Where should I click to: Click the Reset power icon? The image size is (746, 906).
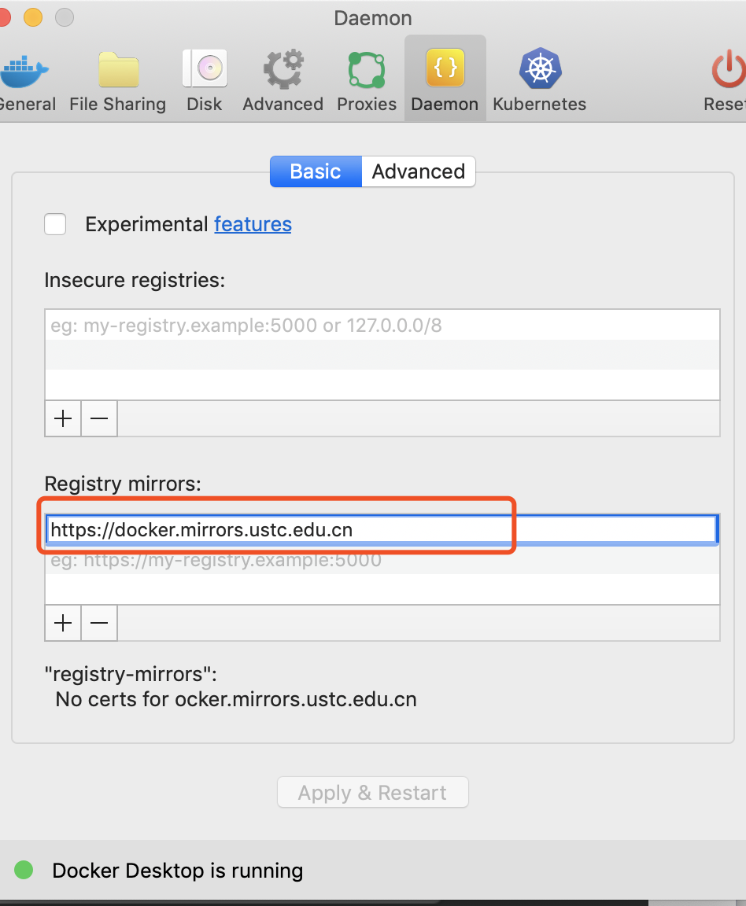(727, 71)
